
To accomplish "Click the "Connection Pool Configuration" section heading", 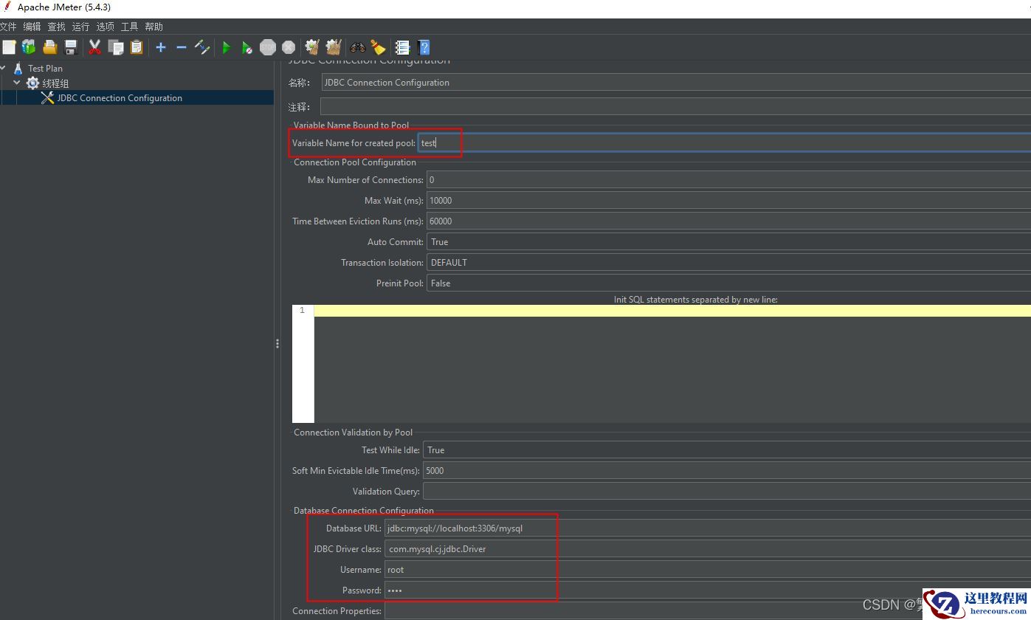I will click(355, 162).
